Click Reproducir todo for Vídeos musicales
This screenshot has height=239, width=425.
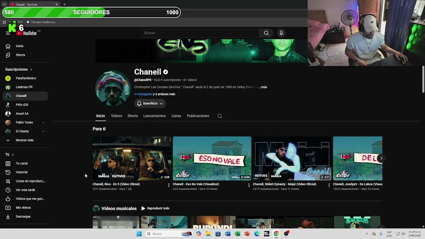point(155,208)
